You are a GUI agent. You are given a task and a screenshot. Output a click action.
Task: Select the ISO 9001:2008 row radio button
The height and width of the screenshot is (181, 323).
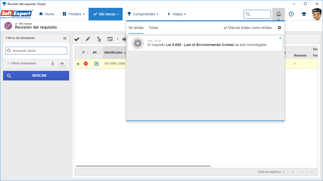tap(78, 64)
